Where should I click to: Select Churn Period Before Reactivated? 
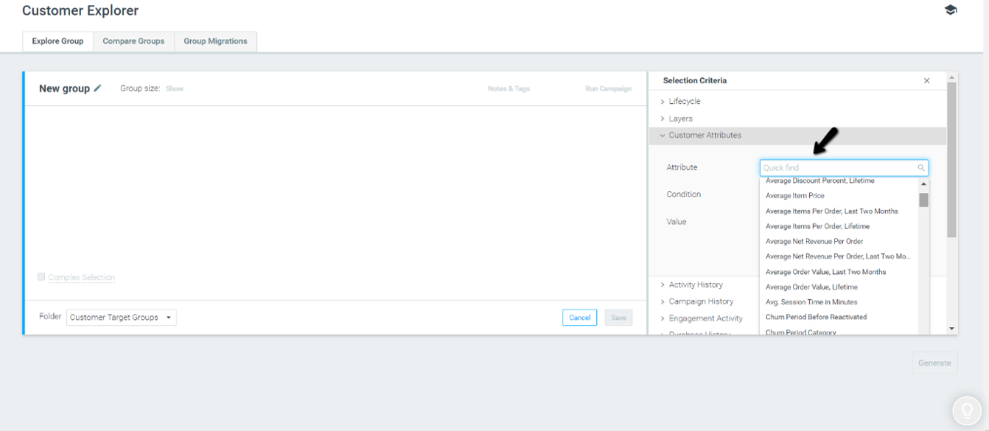816,318
